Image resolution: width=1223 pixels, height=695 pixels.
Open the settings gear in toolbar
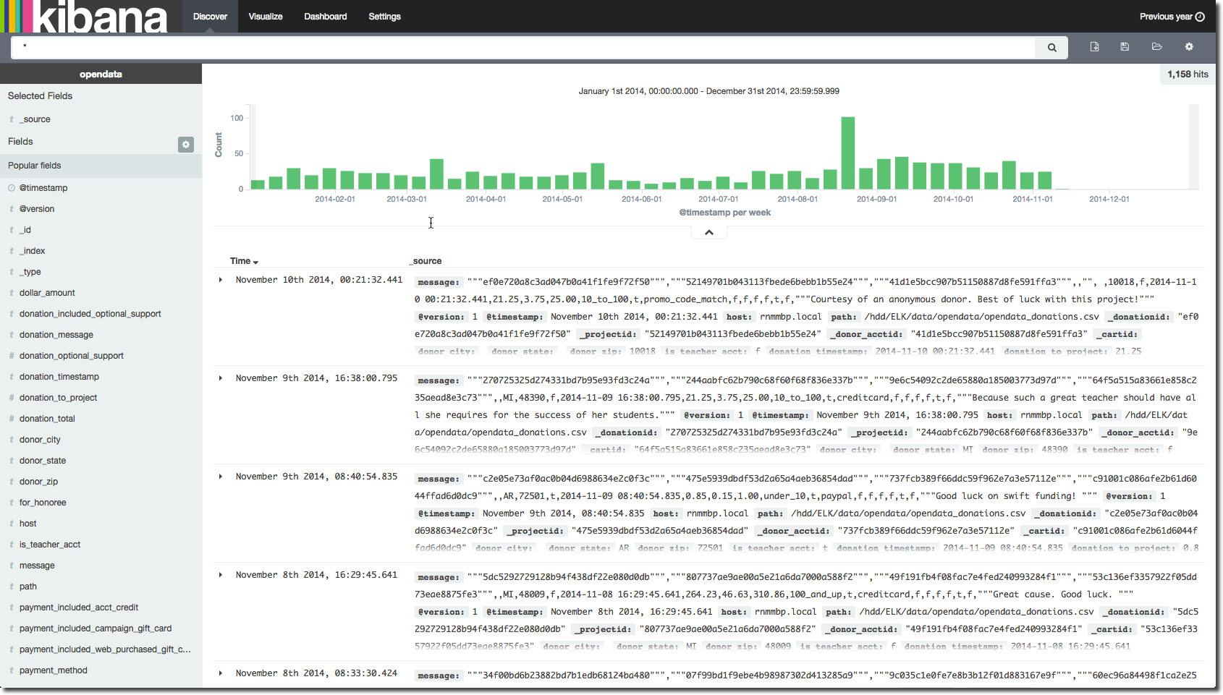[1189, 47]
